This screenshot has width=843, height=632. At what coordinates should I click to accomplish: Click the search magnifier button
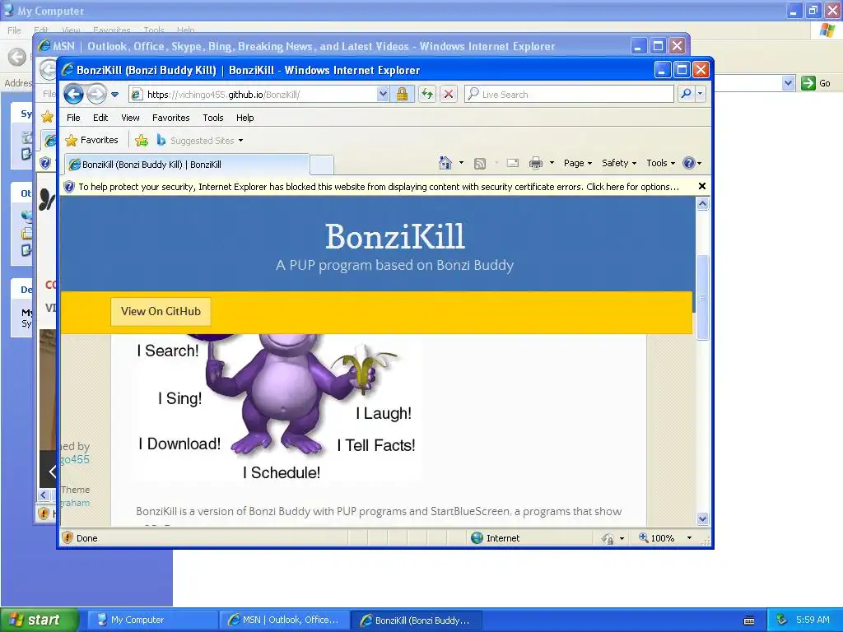pyautogui.click(x=686, y=94)
